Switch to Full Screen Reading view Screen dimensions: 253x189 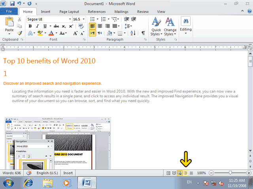coord(174,173)
